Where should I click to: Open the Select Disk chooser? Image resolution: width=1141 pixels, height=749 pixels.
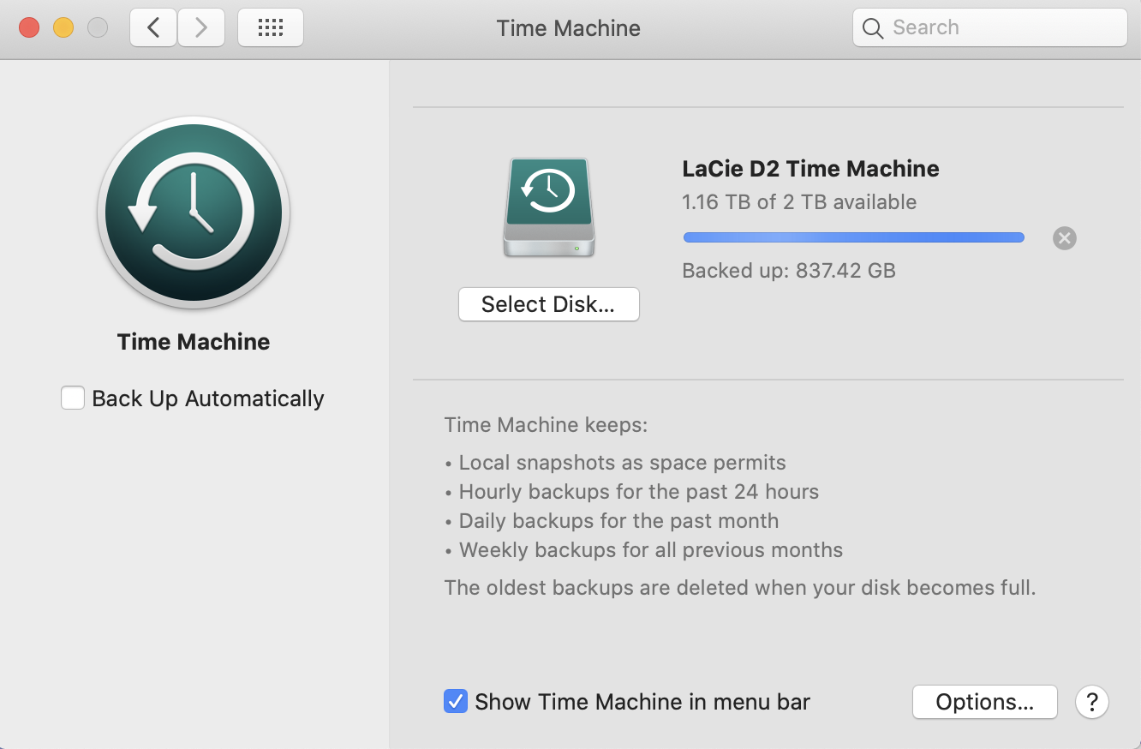click(x=548, y=303)
